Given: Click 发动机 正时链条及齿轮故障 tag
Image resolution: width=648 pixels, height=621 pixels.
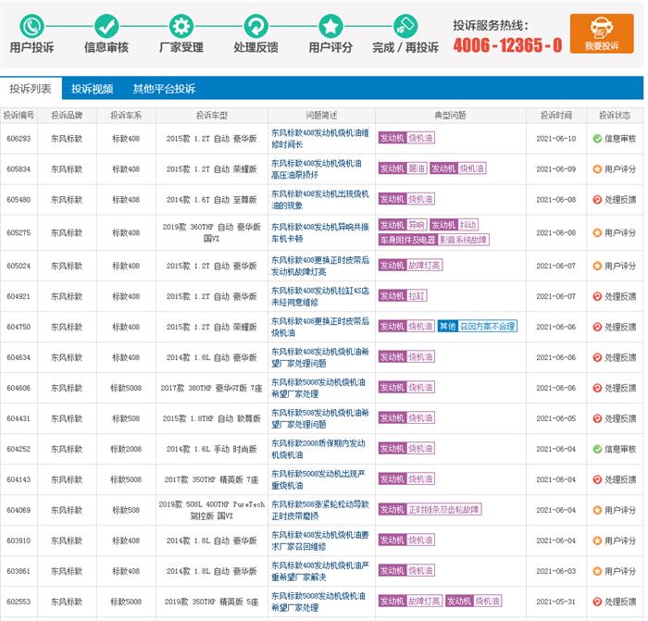Looking at the screenshot, I should coord(430,509).
